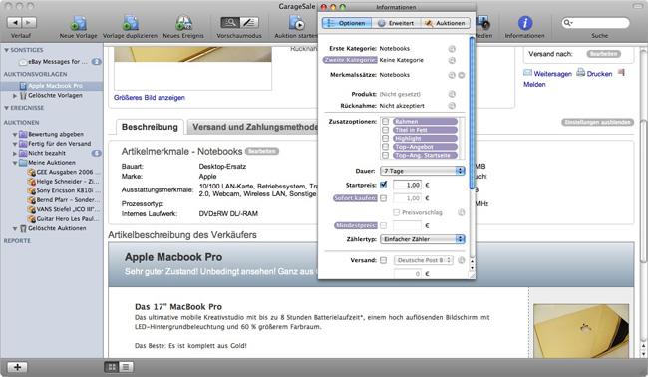Select eBay Messages in sidebar
This screenshot has width=648, height=377.
[58, 61]
